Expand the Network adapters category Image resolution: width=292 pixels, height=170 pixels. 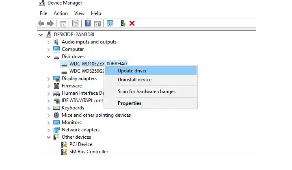pos(49,130)
